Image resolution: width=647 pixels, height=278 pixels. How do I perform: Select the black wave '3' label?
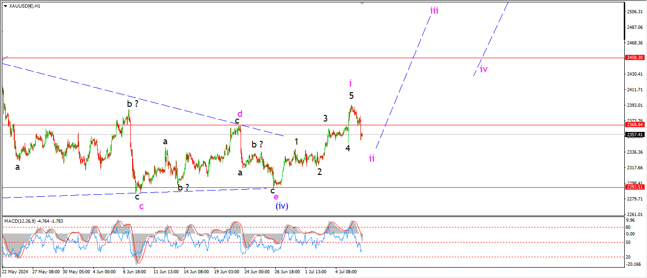[325, 118]
